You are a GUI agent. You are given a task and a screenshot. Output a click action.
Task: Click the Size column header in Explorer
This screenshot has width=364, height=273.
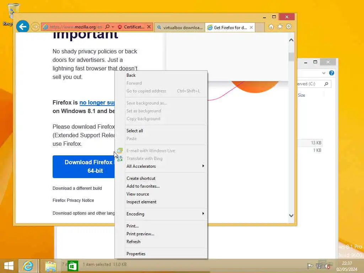(x=301, y=95)
